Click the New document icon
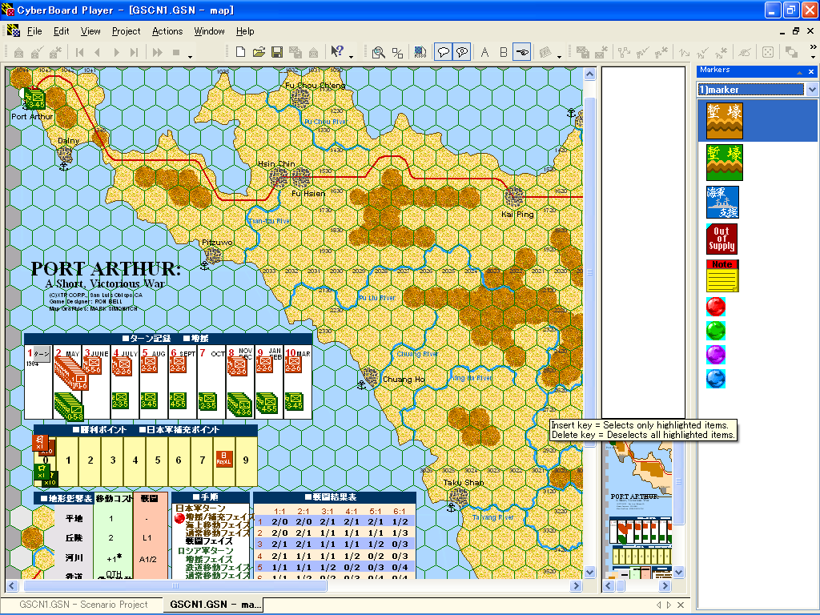This screenshot has height=615, width=820. (x=240, y=52)
